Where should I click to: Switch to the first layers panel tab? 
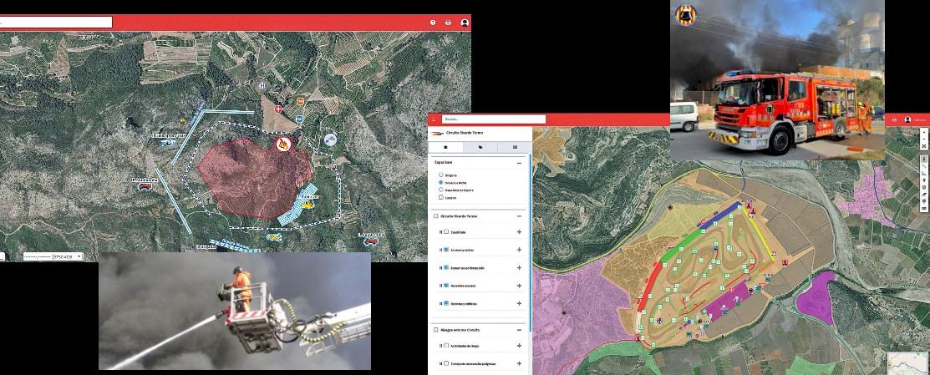[445, 147]
